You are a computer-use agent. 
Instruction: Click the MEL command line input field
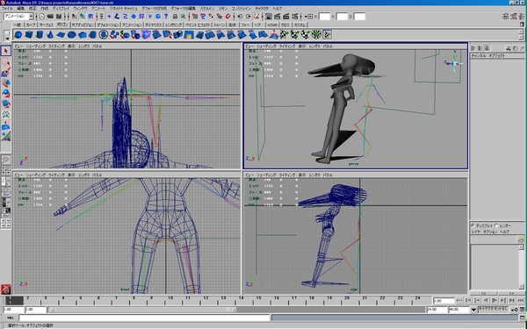pyautogui.click(x=144, y=318)
